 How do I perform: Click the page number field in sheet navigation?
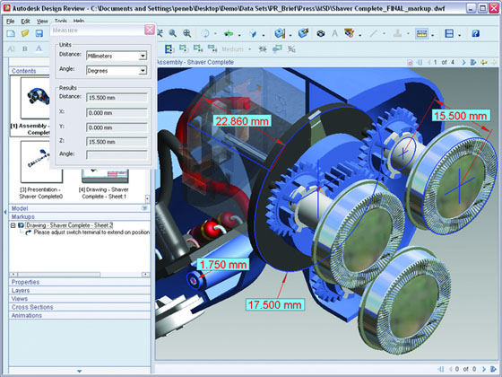pyautogui.click(x=436, y=63)
